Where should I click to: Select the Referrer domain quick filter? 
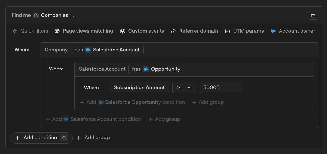195,31
